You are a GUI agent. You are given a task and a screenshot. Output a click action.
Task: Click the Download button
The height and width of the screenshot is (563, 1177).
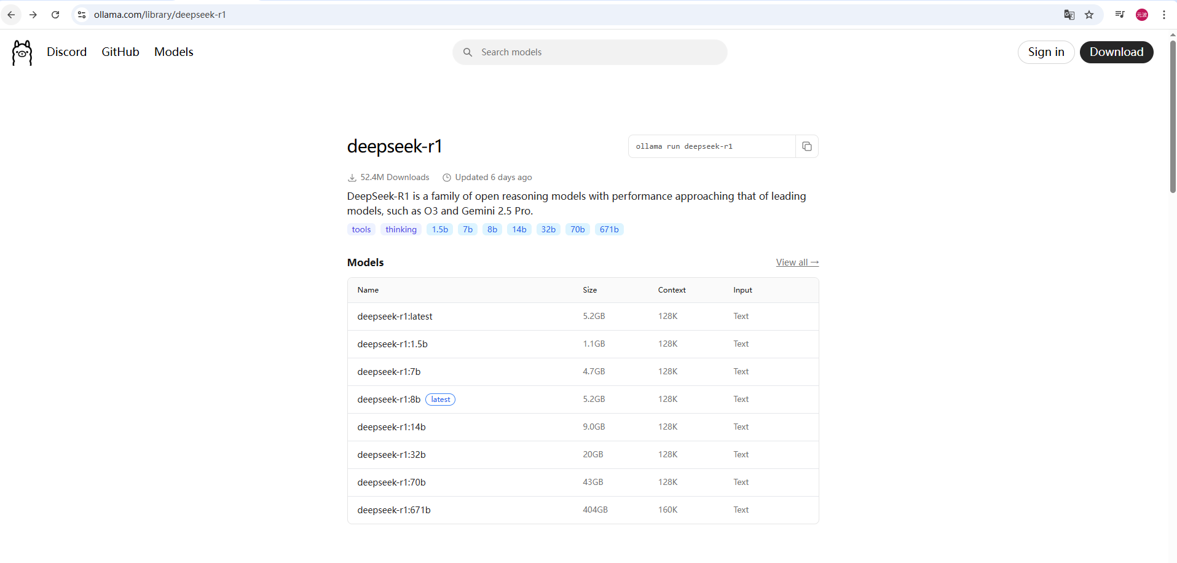click(1116, 52)
